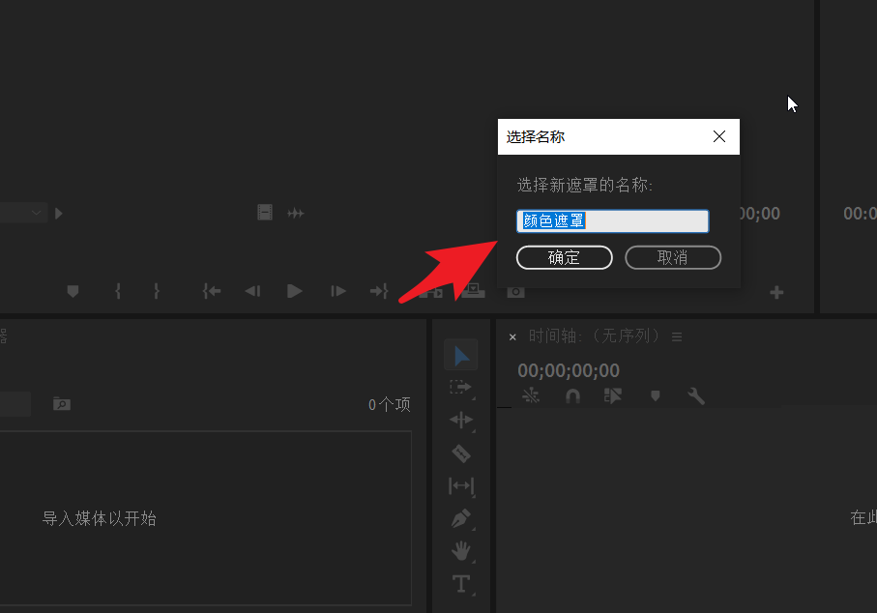
Task: Select the Pen tool
Action: (x=461, y=519)
